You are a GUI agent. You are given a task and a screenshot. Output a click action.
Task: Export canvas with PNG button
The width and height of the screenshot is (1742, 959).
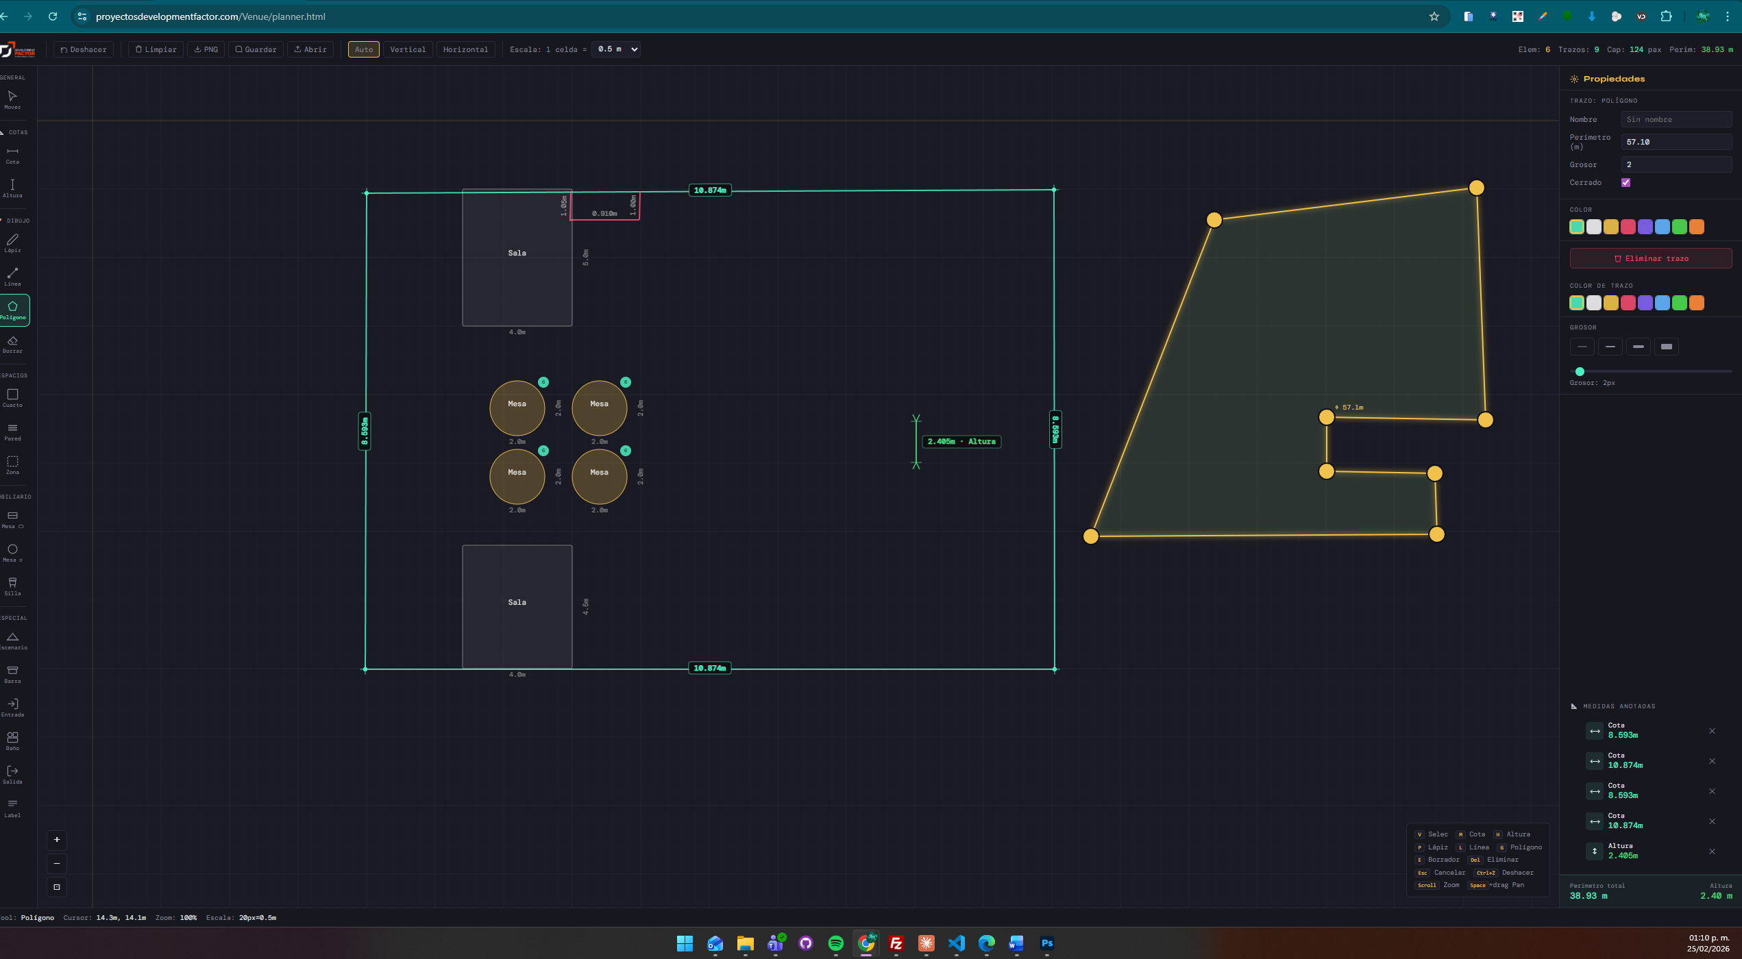206,49
